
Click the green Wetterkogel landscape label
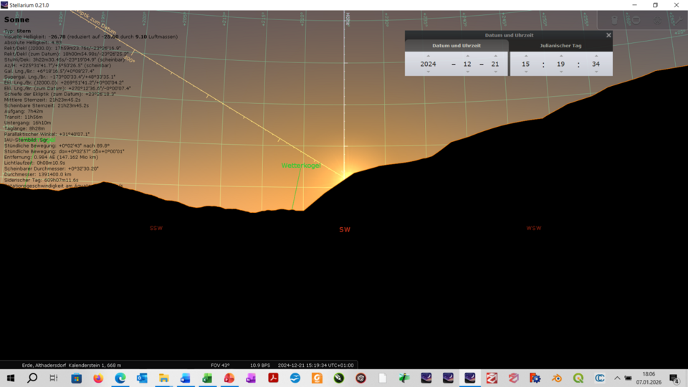[x=301, y=166]
